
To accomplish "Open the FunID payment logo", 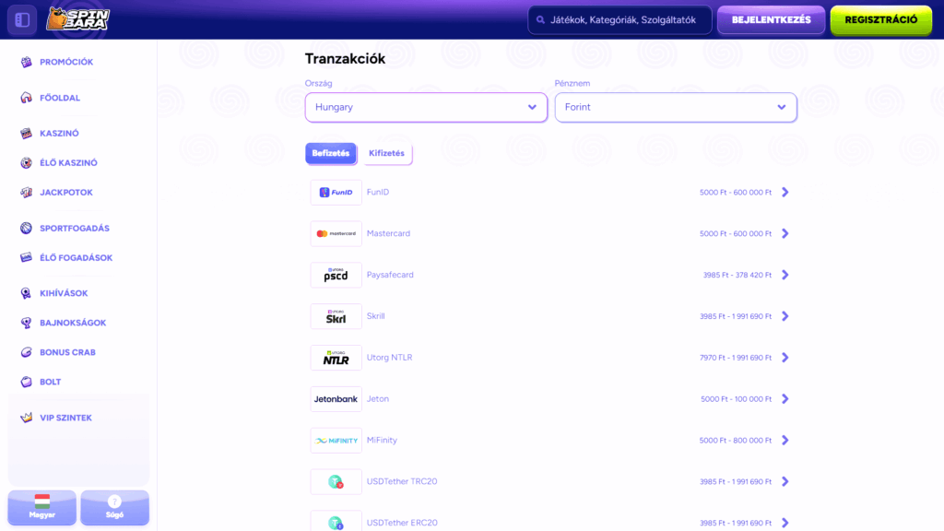I will [x=336, y=193].
